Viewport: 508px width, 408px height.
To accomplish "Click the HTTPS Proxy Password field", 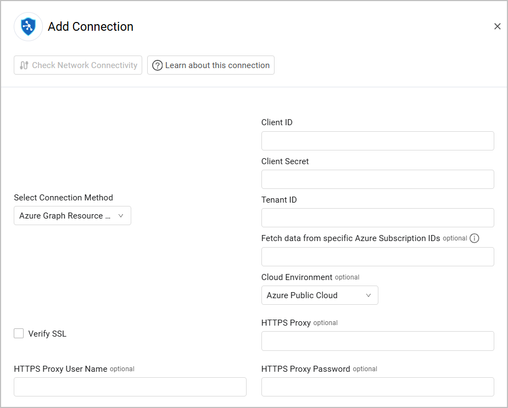I will (x=378, y=387).
